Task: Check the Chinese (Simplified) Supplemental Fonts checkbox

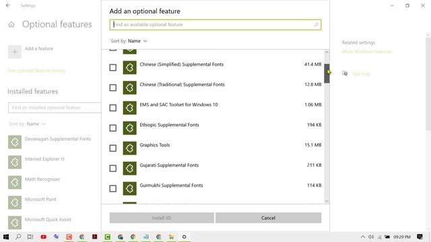Action: [113, 67]
